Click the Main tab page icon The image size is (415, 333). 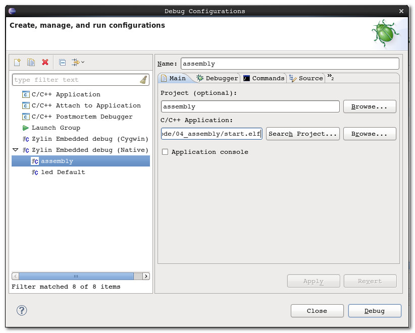pos(164,78)
